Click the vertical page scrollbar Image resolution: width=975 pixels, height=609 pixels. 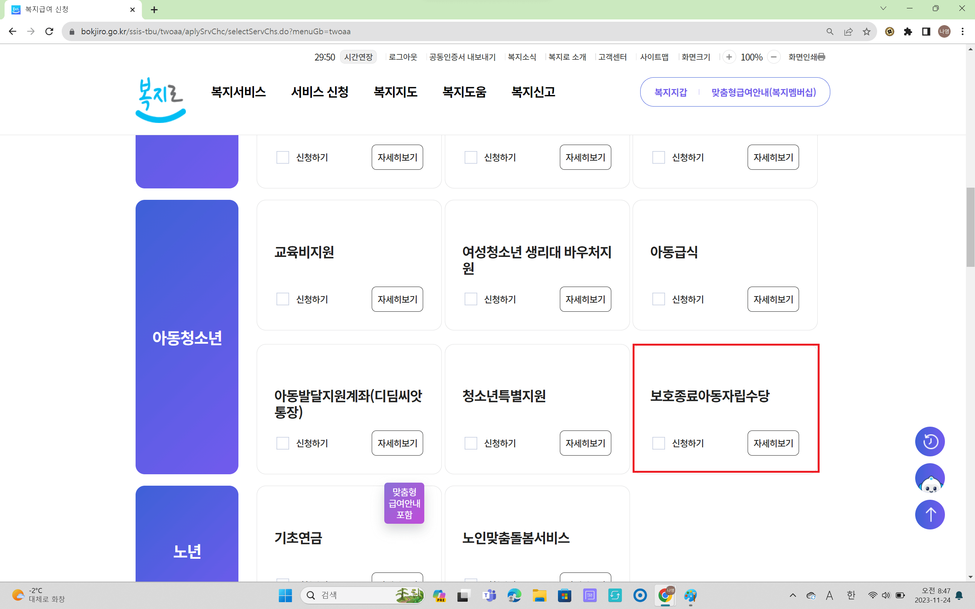coord(971,226)
